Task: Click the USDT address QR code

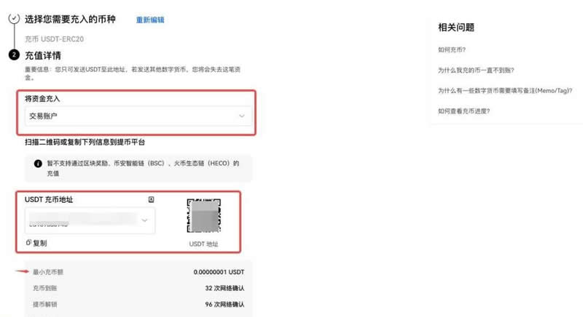Action: [204, 217]
